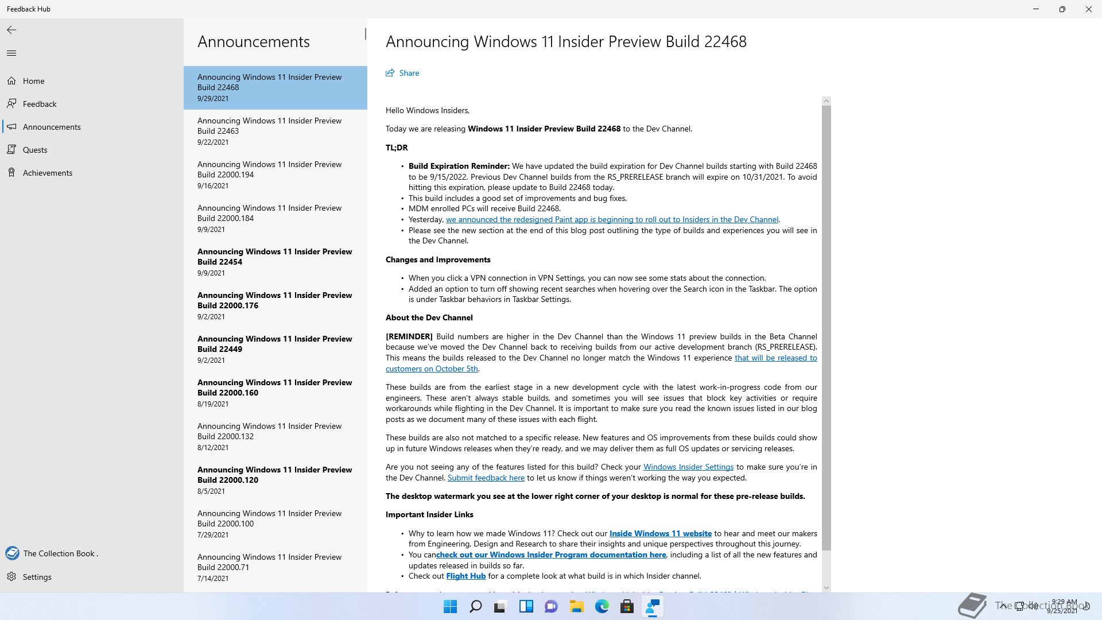View the Achievements page
The height and width of the screenshot is (620, 1102).
click(92, 173)
